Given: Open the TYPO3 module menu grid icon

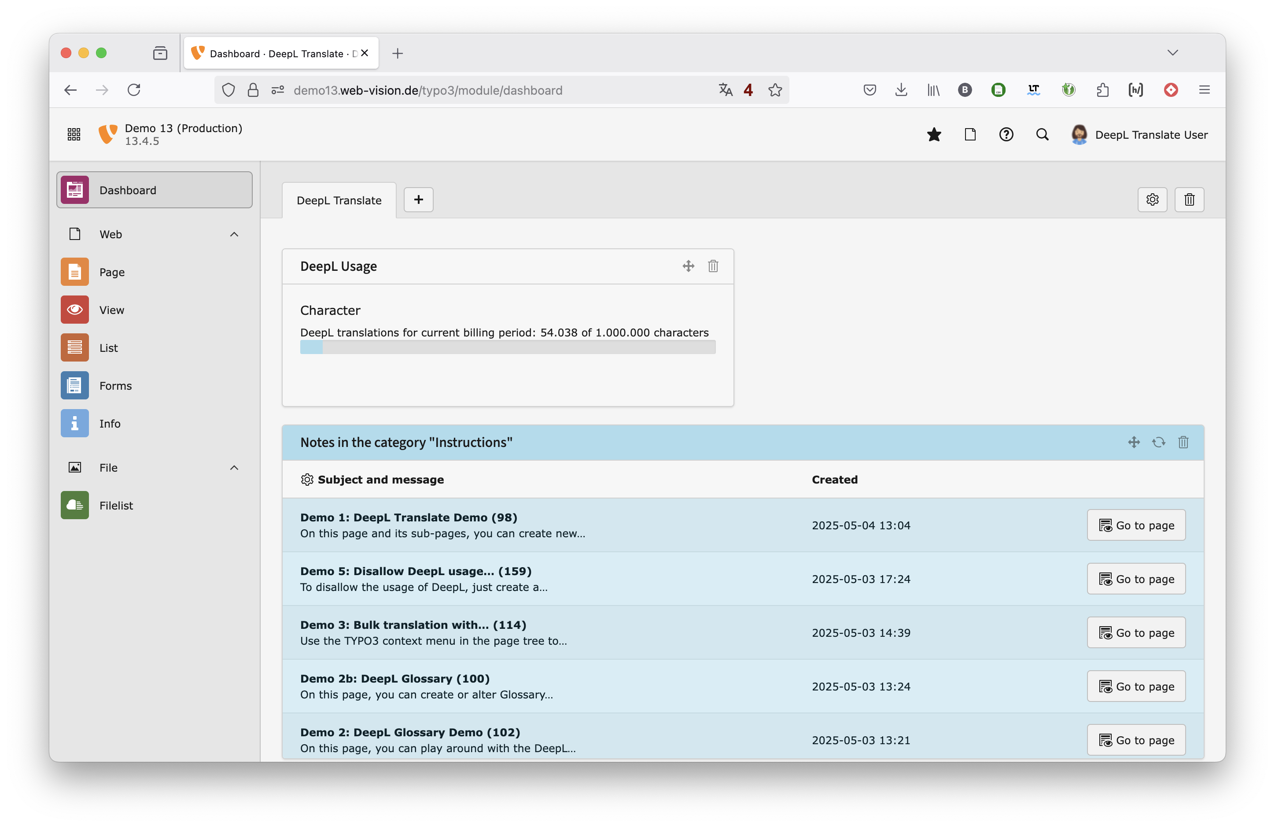Looking at the screenshot, I should (74, 134).
